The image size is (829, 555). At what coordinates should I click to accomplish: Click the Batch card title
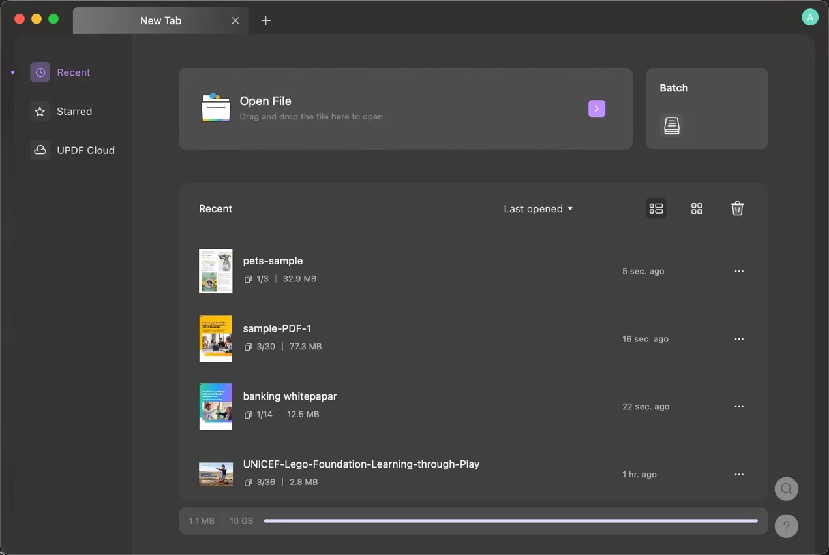(674, 88)
